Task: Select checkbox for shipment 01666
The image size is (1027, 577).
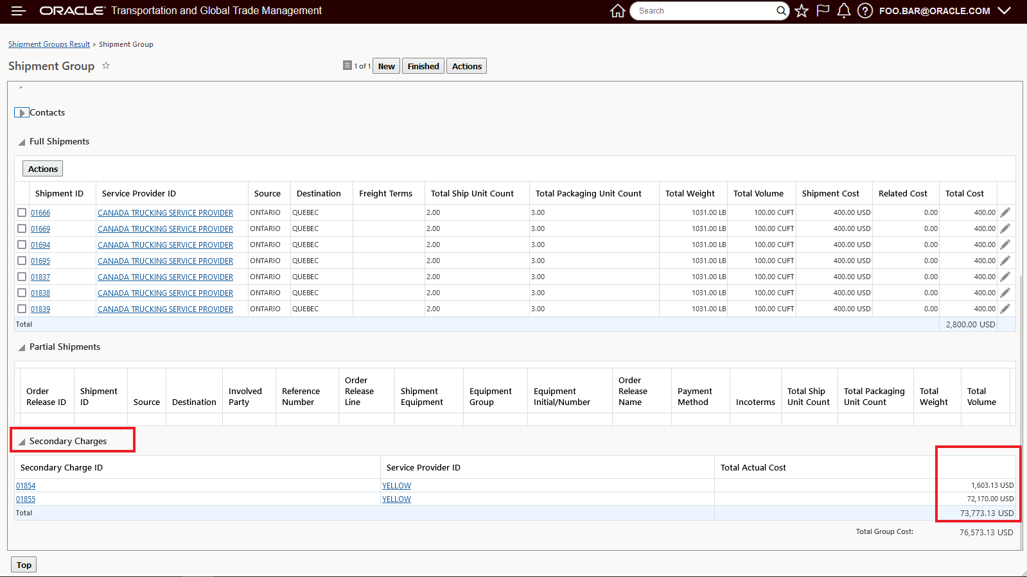Action: [22, 212]
